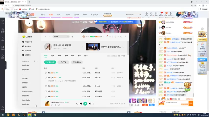209x117 pixels.
Task: Open more options for current song
Action: coord(59,105)
